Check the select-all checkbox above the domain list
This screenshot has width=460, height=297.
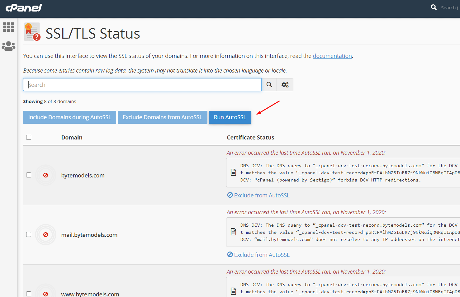point(29,137)
